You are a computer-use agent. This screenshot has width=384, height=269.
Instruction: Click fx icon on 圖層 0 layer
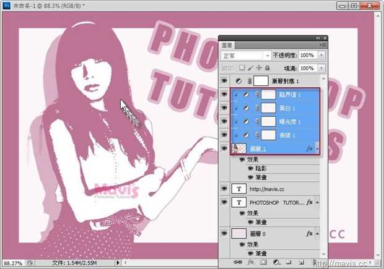pyautogui.click(x=310, y=234)
